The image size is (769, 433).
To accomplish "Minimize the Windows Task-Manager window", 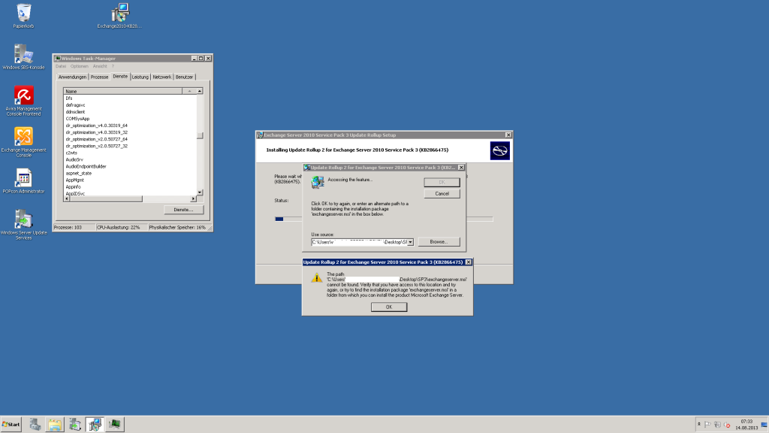I will pos(194,59).
